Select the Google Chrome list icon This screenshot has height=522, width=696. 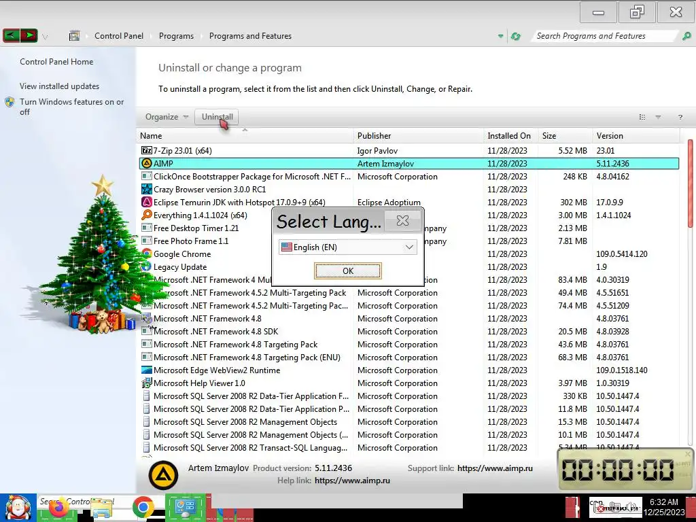click(147, 254)
